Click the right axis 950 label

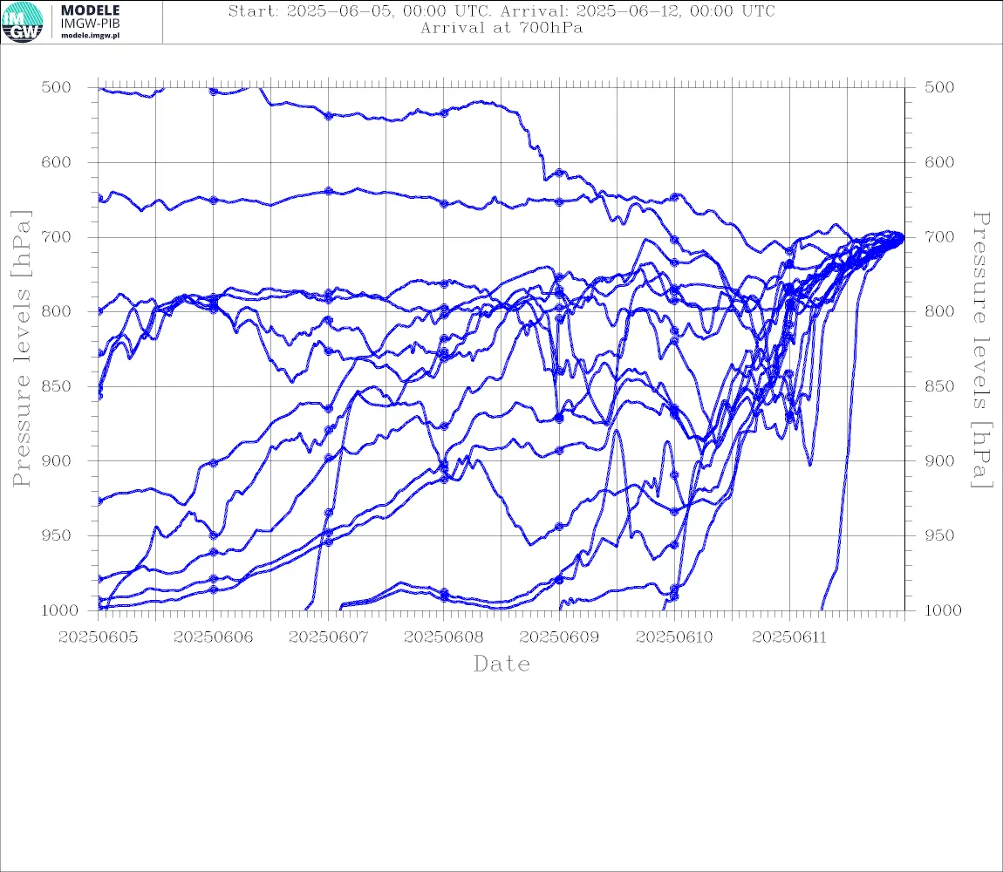coord(939,535)
